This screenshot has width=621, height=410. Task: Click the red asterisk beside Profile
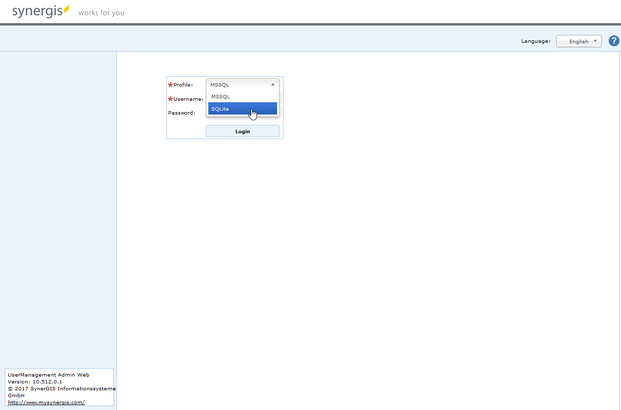170,84
